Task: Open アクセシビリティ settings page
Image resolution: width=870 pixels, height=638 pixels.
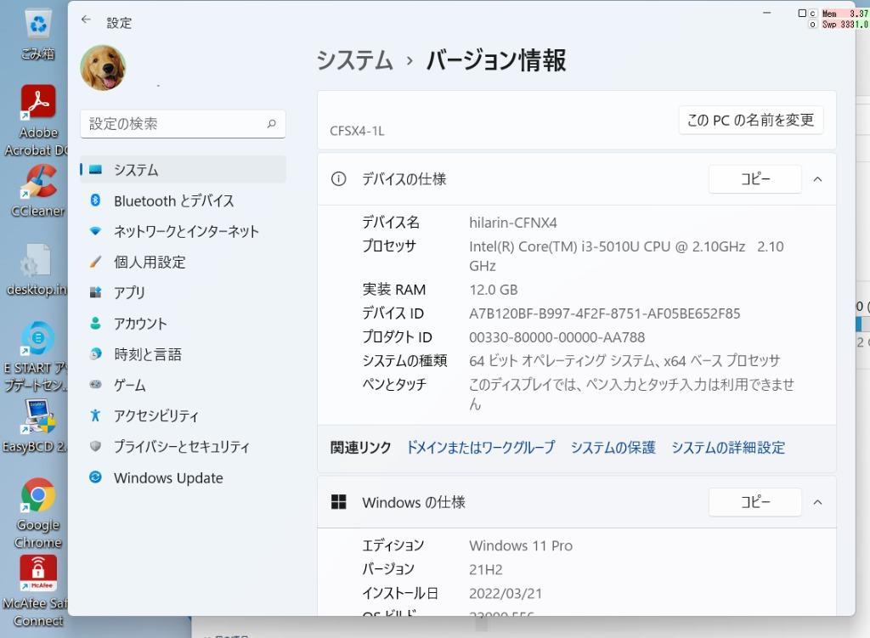Action: point(184,415)
